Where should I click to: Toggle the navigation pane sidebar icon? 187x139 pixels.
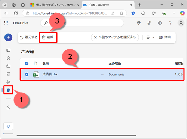8,50
